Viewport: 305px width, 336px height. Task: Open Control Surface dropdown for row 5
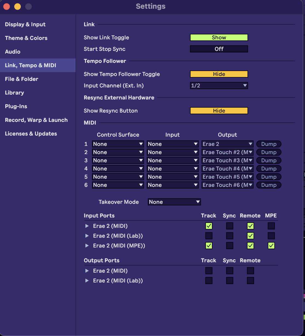click(118, 177)
